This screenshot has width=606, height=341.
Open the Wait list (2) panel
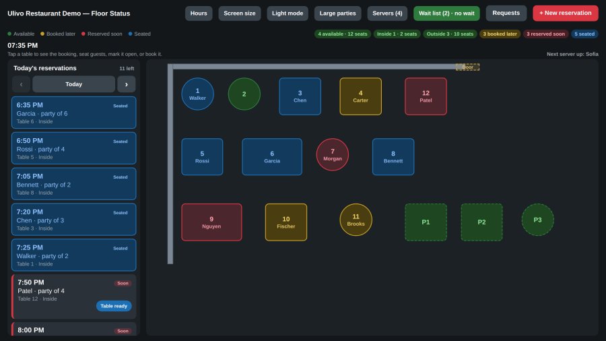(446, 13)
